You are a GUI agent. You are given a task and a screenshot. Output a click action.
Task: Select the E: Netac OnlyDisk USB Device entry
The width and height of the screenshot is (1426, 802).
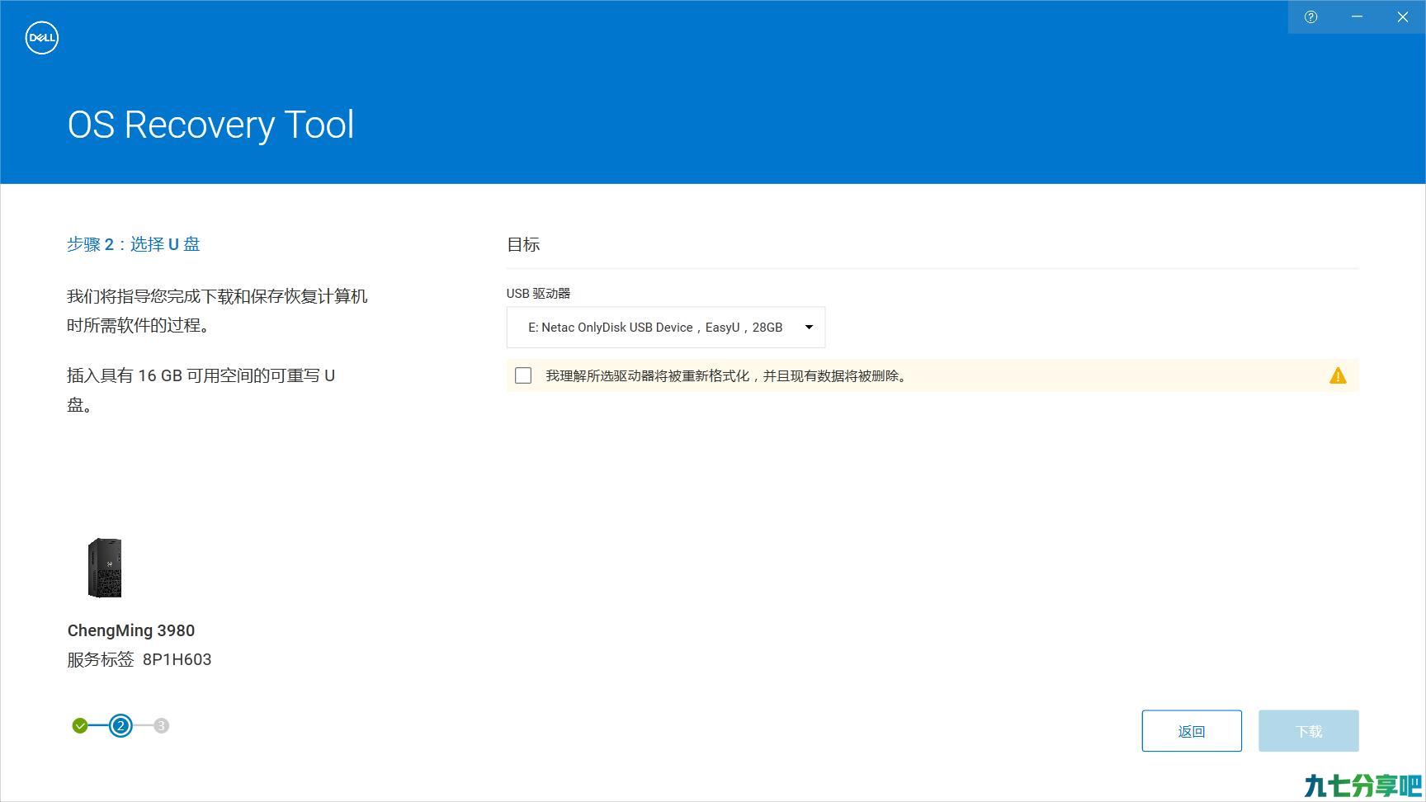click(666, 328)
